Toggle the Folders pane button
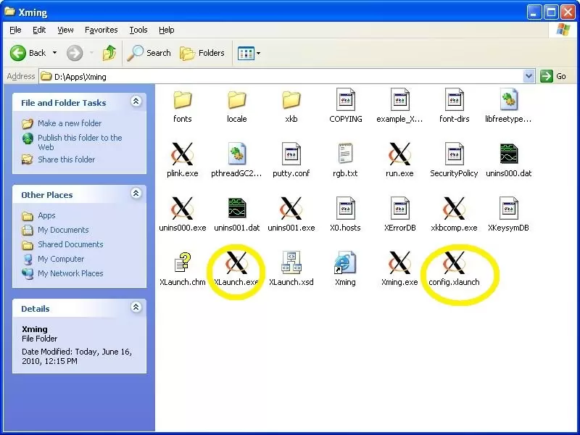The image size is (580, 435). coord(202,53)
